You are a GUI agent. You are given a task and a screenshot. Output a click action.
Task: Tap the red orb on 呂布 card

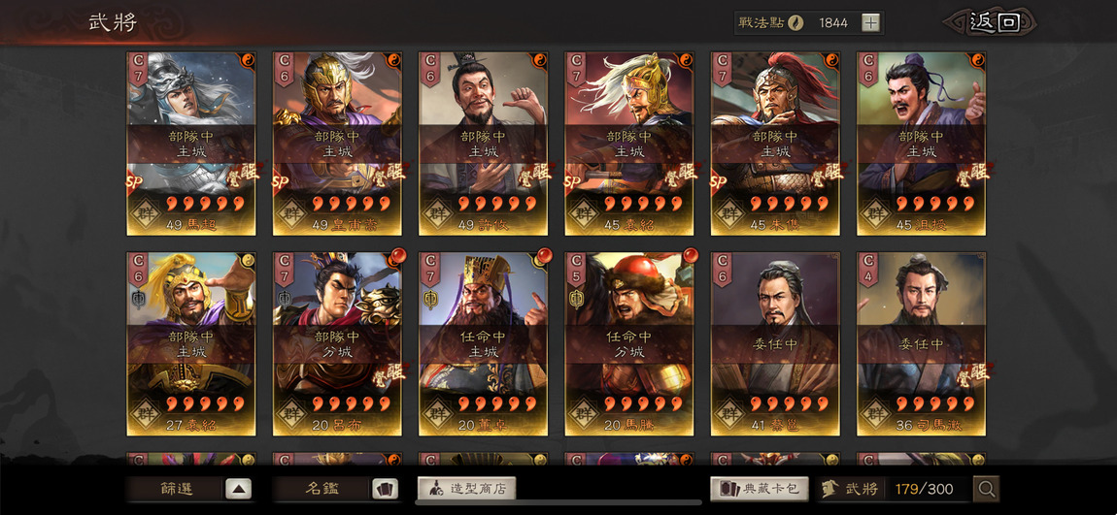click(x=397, y=255)
